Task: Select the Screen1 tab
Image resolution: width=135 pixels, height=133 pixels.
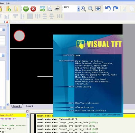Action: pos(17,106)
